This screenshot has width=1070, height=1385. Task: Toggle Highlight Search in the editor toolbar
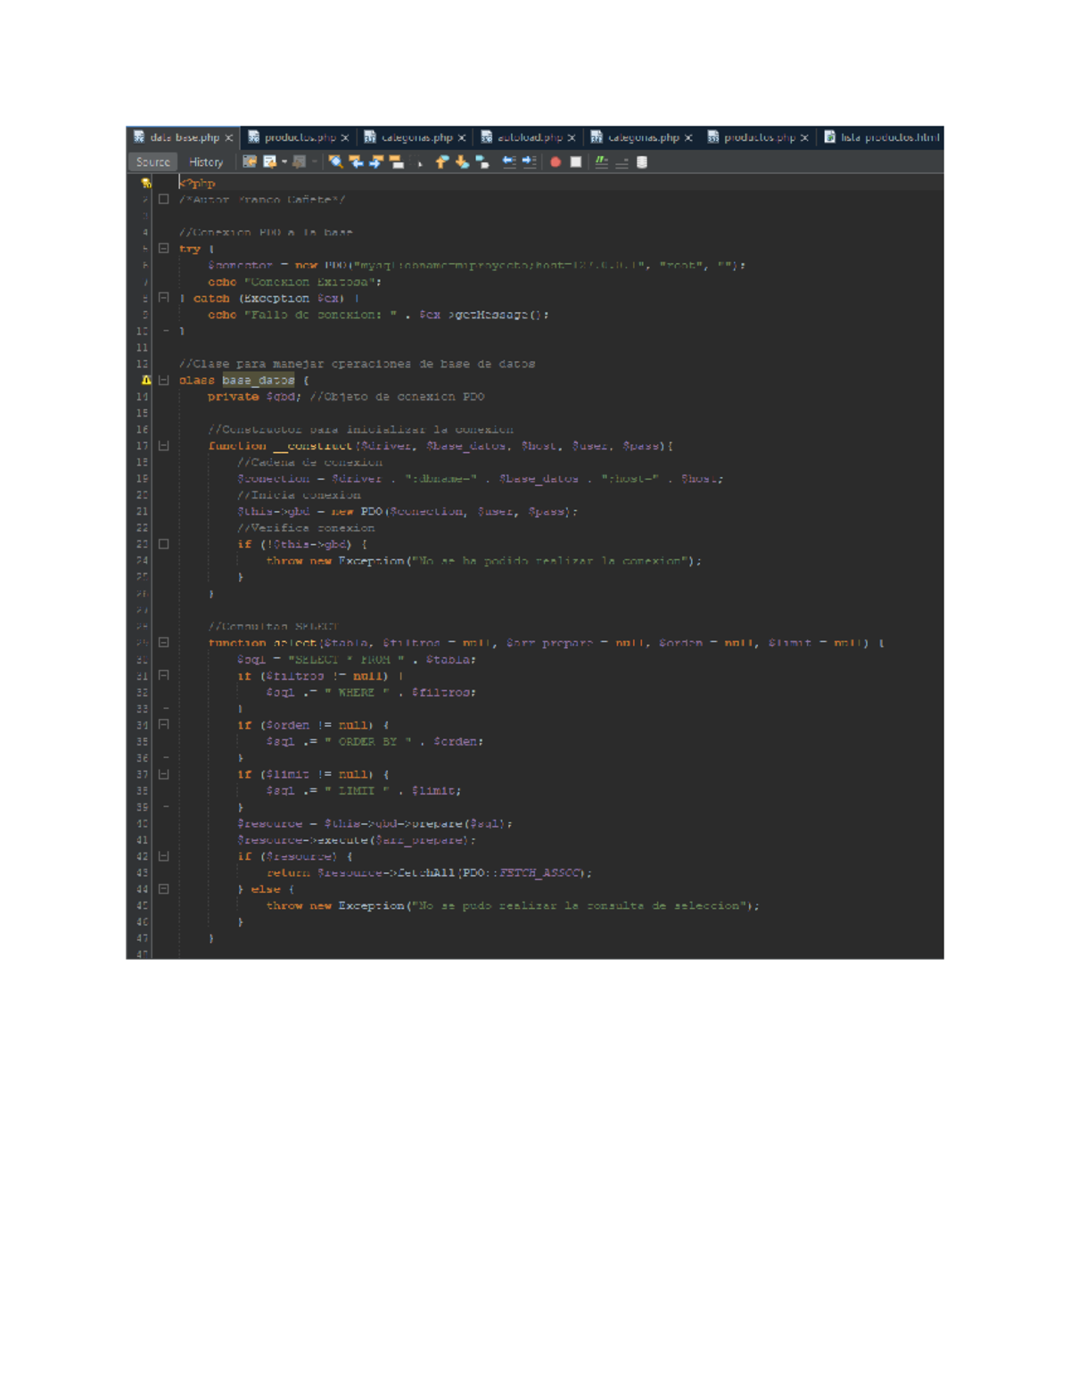(396, 162)
